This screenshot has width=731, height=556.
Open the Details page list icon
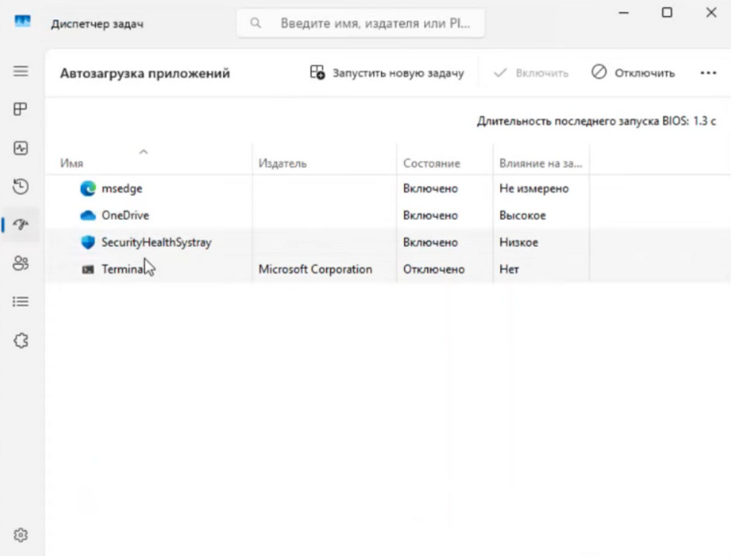pos(21,301)
